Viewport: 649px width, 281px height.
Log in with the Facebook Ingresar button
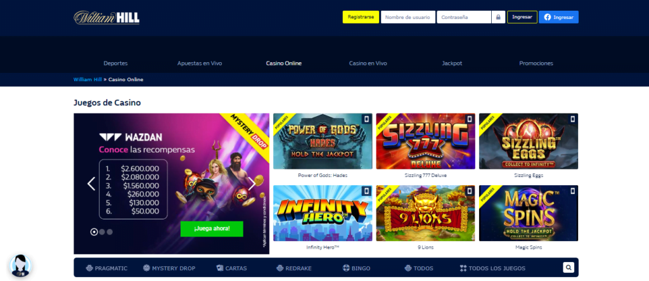pos(558,17)
